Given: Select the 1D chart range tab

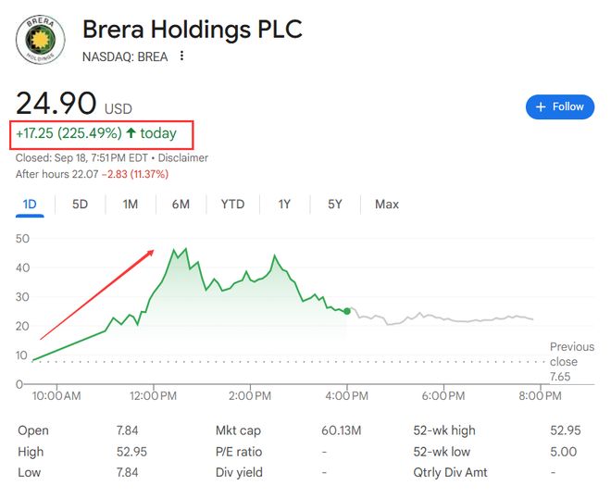Looking at the screenshot, I should point(30,204).
